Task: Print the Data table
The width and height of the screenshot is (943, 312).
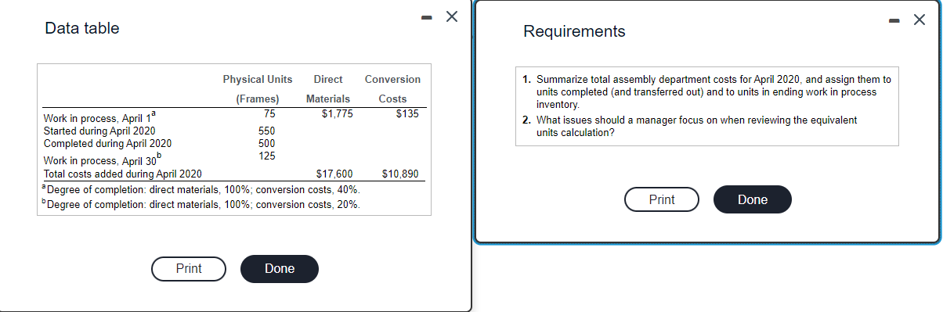Action: click(x=189, y=268)
